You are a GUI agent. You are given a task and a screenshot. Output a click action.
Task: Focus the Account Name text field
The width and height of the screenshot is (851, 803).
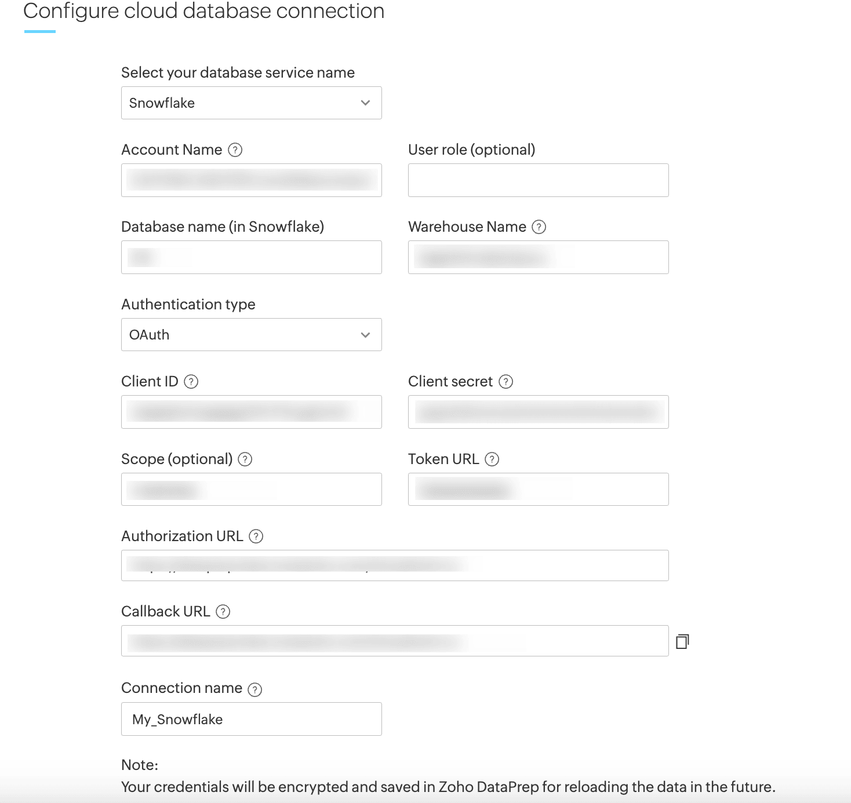tap(251, 180)
